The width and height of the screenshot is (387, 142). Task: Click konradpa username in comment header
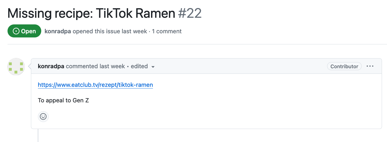(51, 66)
